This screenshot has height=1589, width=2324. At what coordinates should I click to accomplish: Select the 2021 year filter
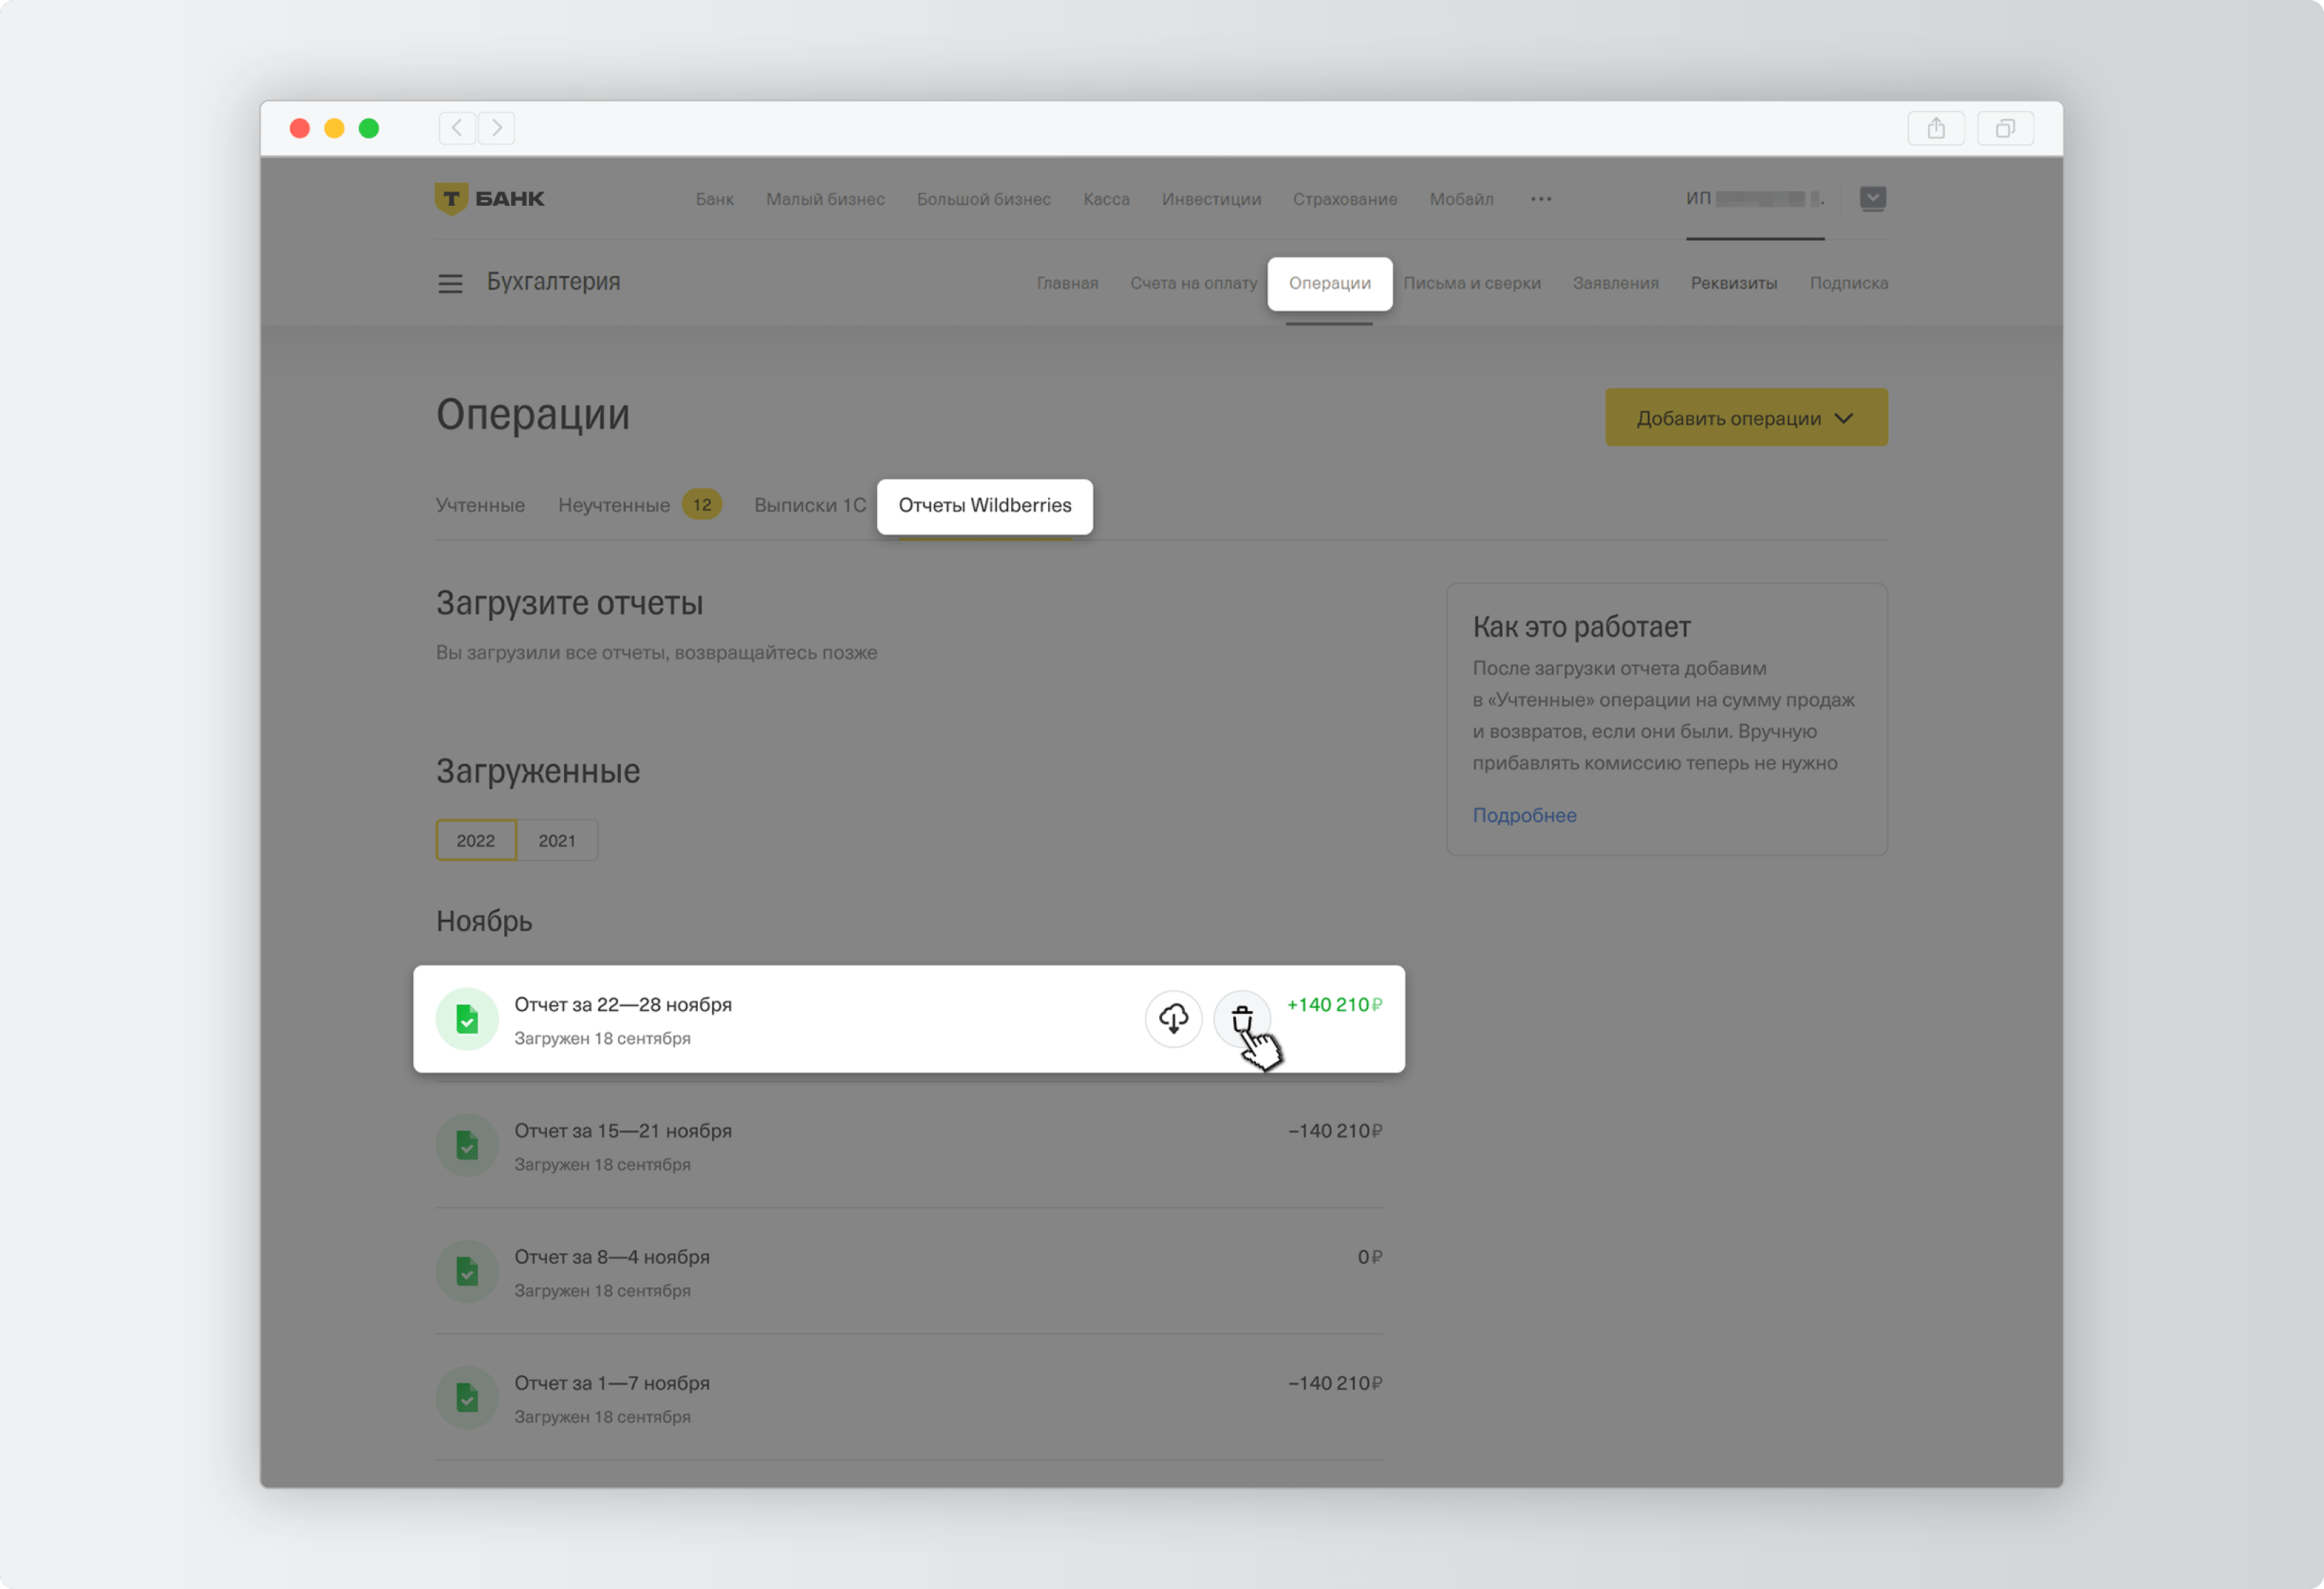(x=557, y=840)
